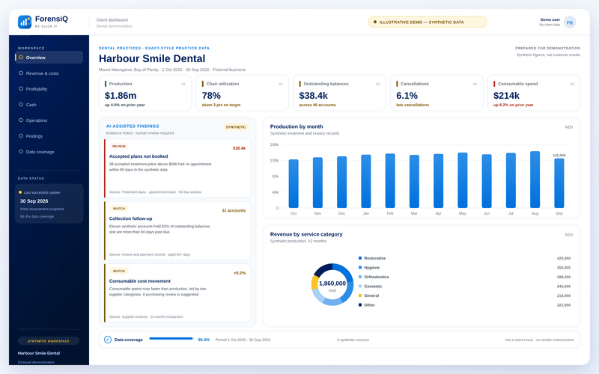Open the Chair utilisation 78% card

242,93
